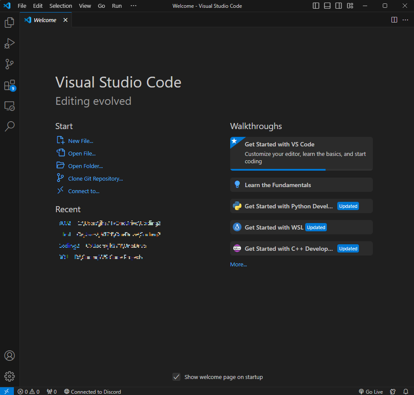This screenshot has height=395, width=414.
Task: Open Source Control view
Action: 10,64
